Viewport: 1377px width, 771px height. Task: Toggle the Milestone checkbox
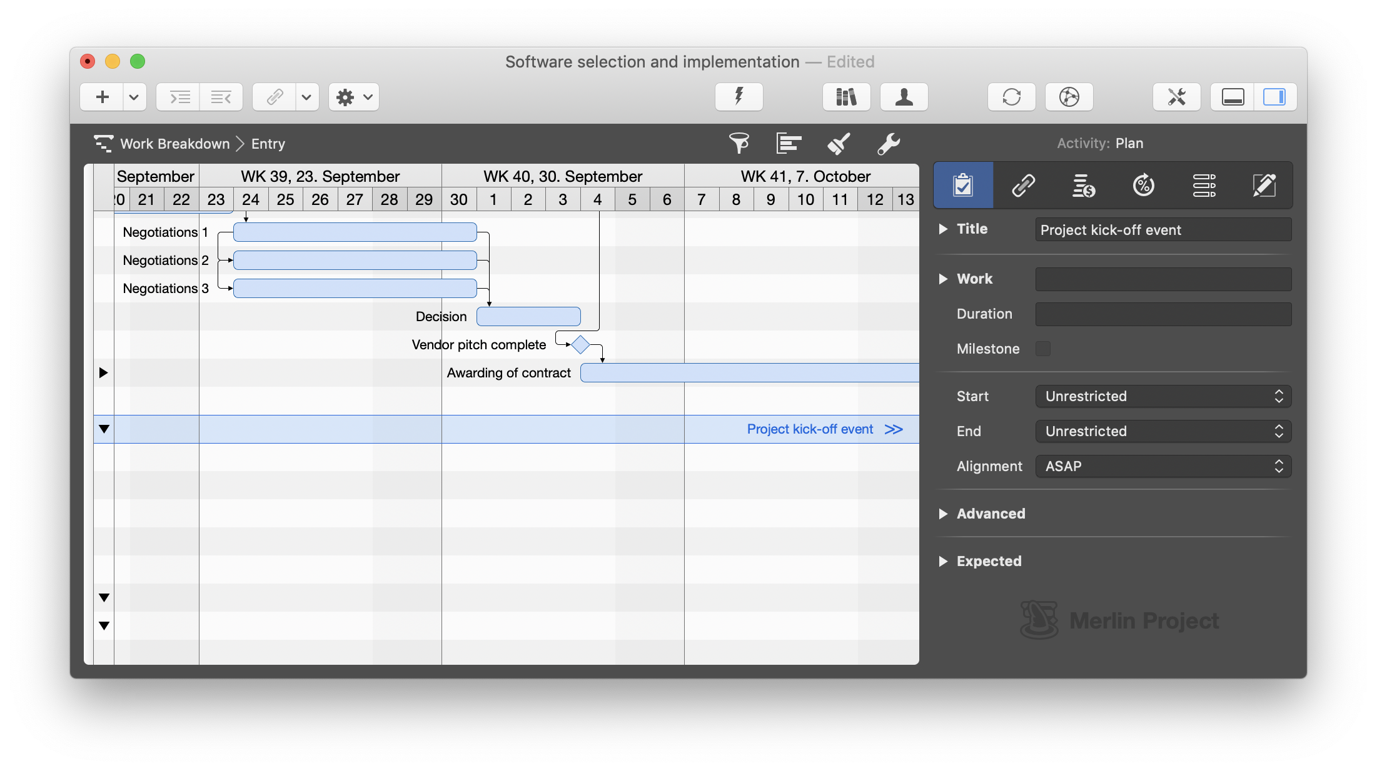1043,349
